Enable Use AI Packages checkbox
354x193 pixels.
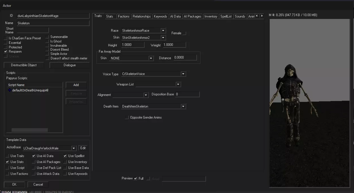tap(34, 162)
